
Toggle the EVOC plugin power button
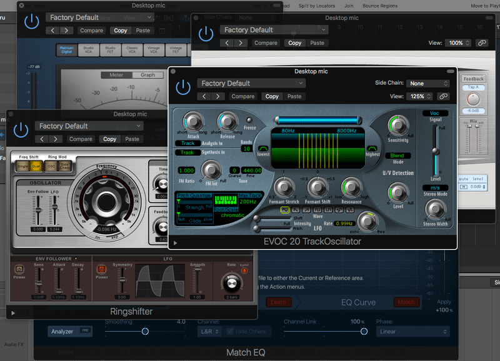[183, 87]
